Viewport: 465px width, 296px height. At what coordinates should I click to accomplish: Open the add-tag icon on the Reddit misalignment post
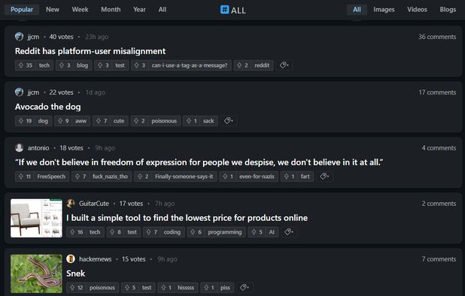[x=284, y=65]
